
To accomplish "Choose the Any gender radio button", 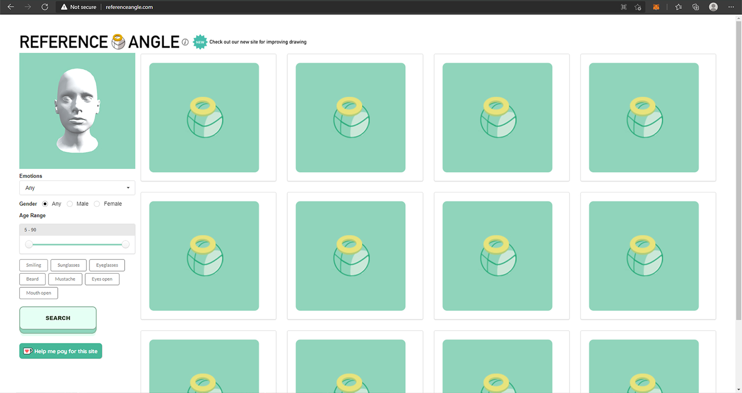I will (x=45, y=204).
